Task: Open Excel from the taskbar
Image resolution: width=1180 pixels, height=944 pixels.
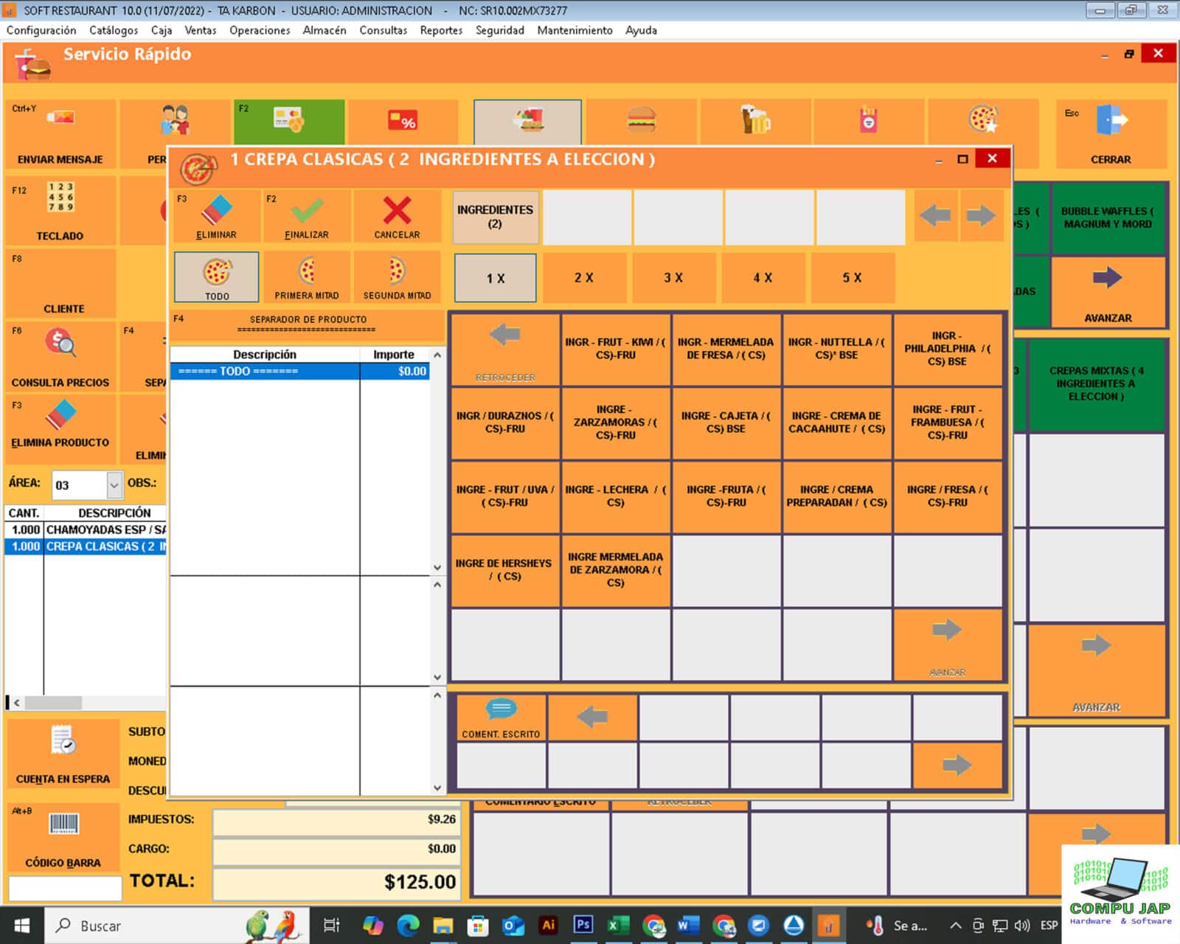Action: coord(618,925)
